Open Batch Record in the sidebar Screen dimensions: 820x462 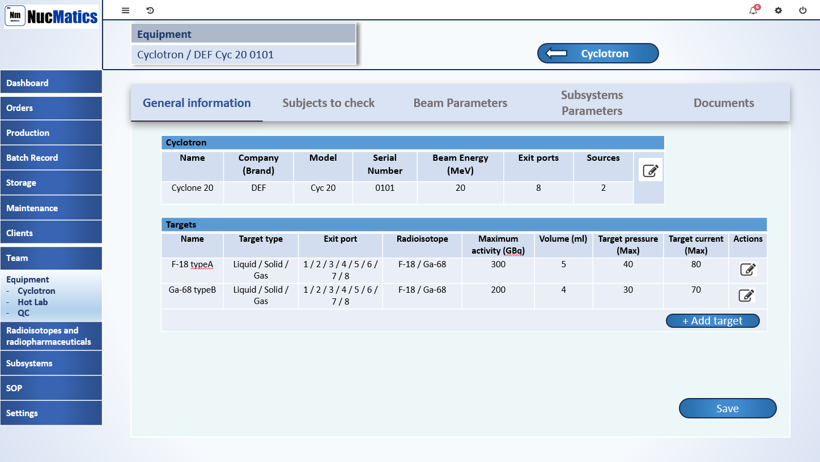coord(51,158)
